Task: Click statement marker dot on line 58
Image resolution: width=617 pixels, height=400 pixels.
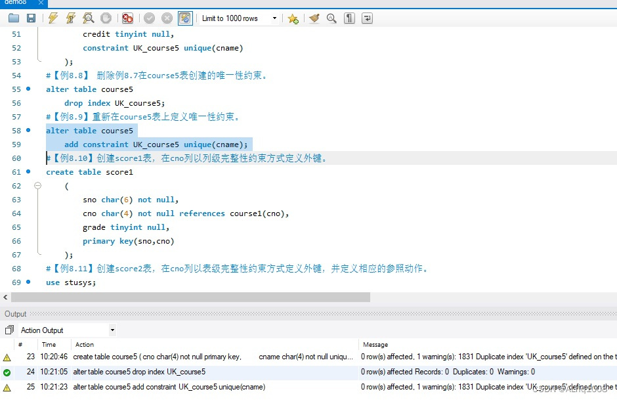Action: [28, 130]
